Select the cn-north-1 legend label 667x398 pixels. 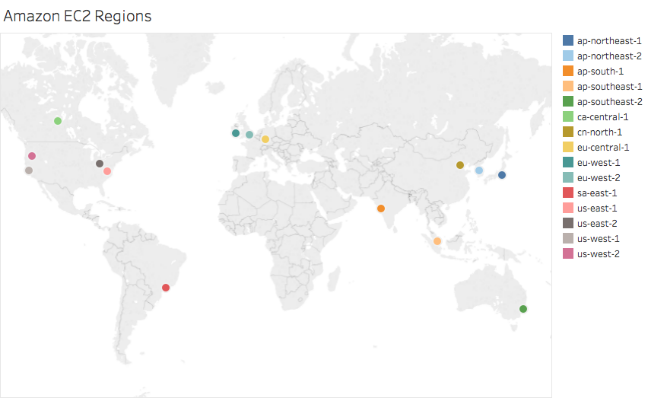click(599, 132)
